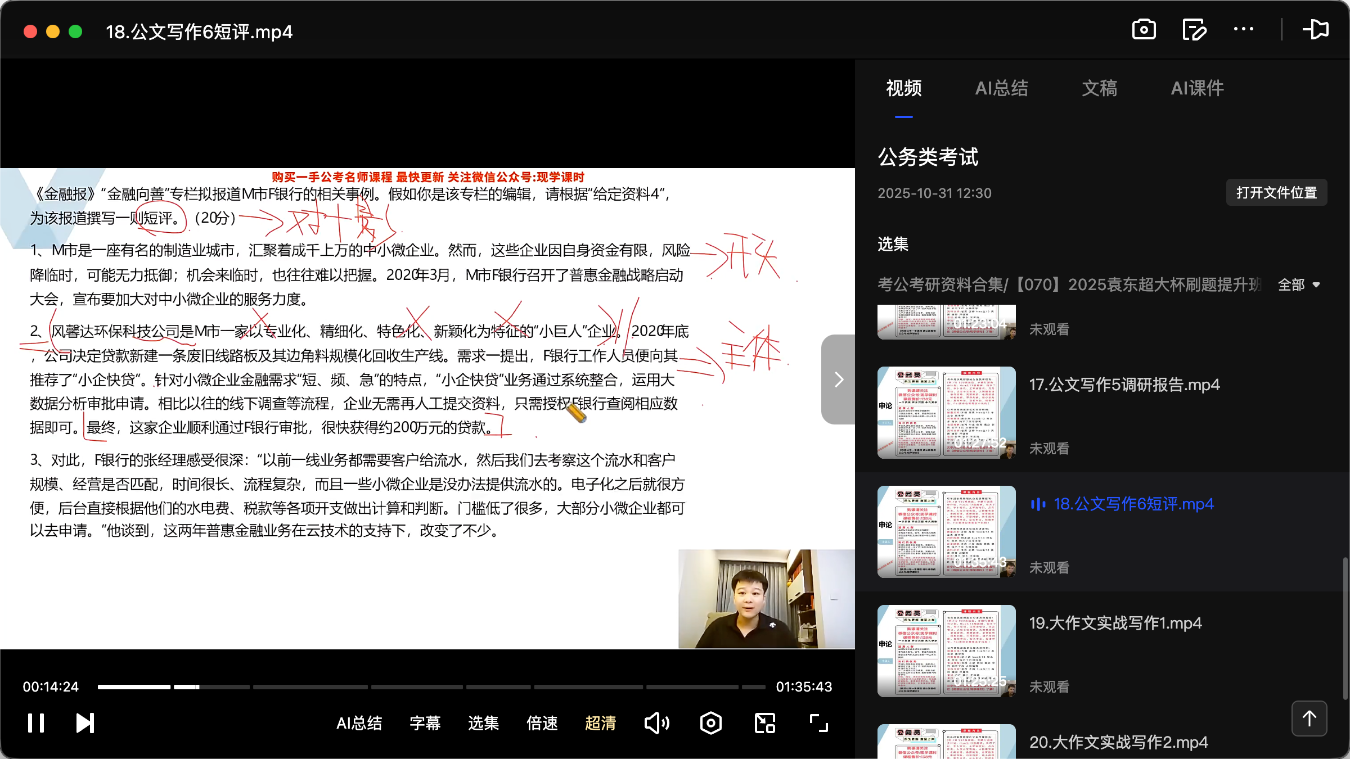Open the notes/annotation icon in title bar
1350x759 pixels.
pos(1194,29)
